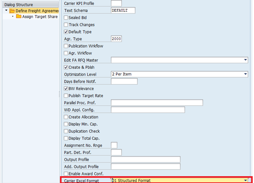Click the Assign Target Share folder icon
The image size is (254, 183).
coord(19,17)
